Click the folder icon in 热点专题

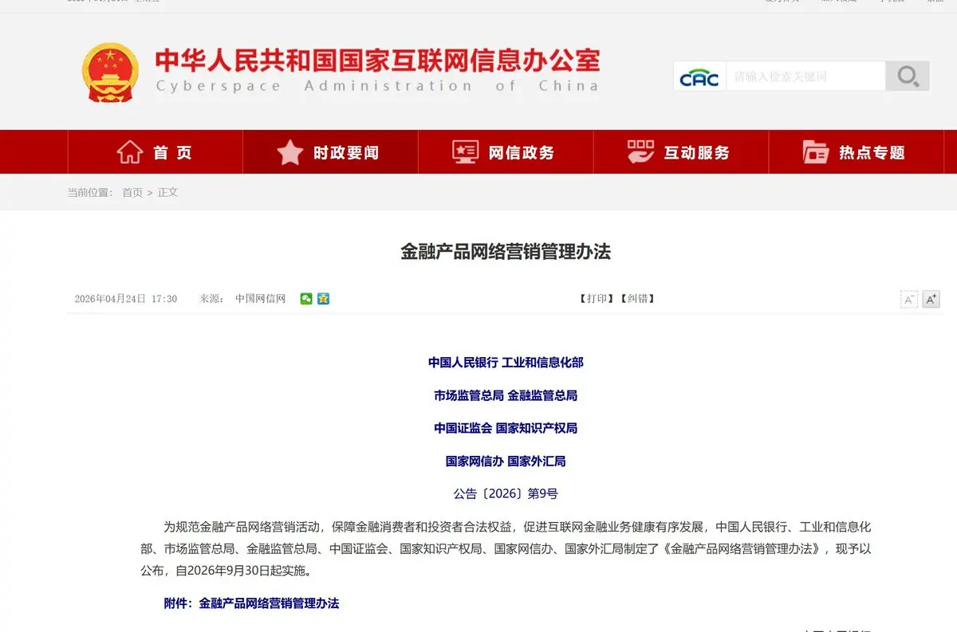pos(816,152)
